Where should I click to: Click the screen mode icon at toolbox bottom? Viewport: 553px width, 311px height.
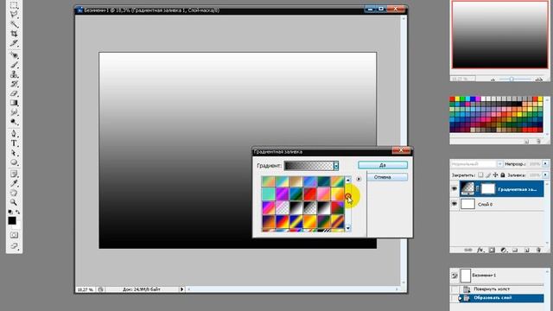[x=14, y=245]
